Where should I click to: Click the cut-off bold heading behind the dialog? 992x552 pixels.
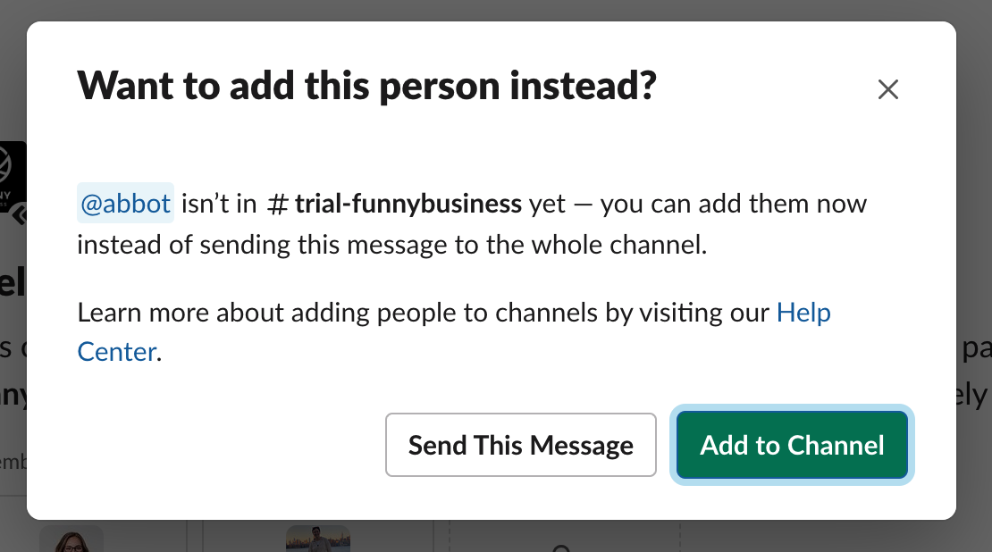13,284
